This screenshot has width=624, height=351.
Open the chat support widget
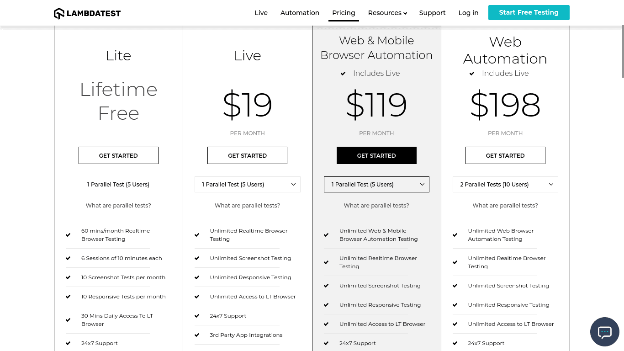pos(604,332)
